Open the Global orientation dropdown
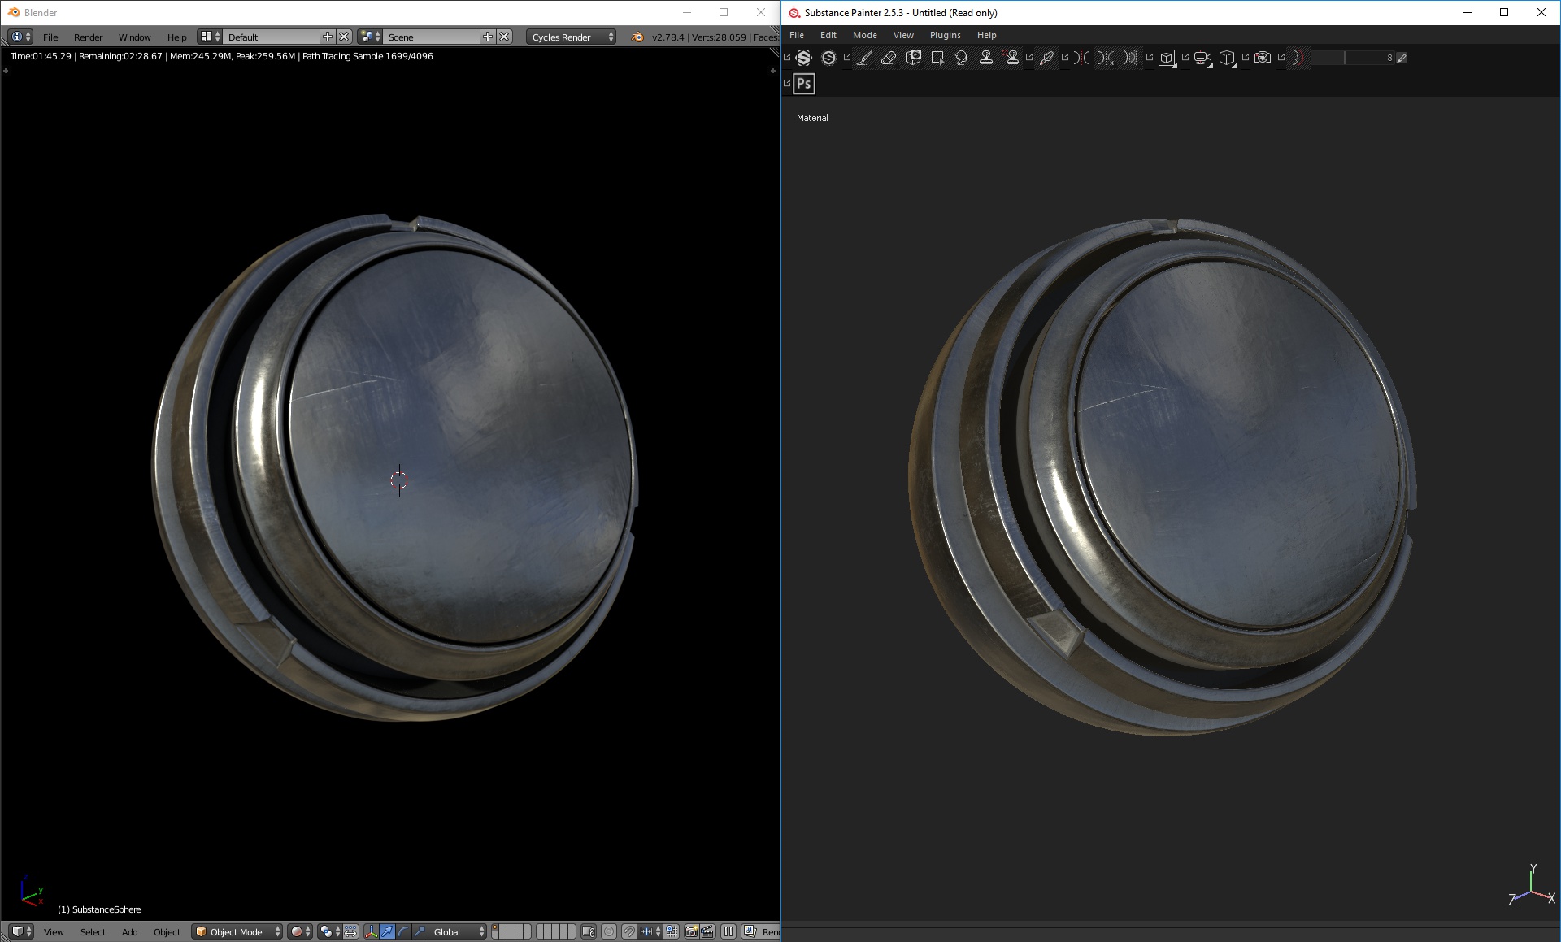The height and width of the screenshot is (942, 1561). tap(458, 931)
